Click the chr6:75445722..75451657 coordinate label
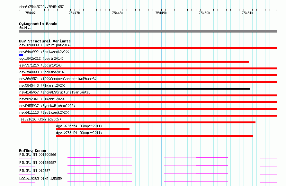 click(41, 7)
